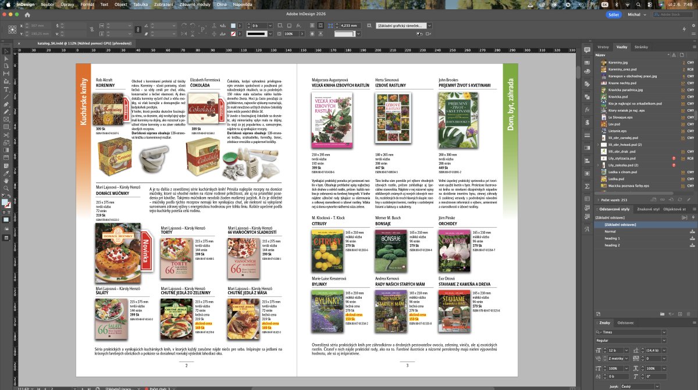Click the edit original pencil icon in Vazby panel
This screenshot has height=390, width=698.
689,200
